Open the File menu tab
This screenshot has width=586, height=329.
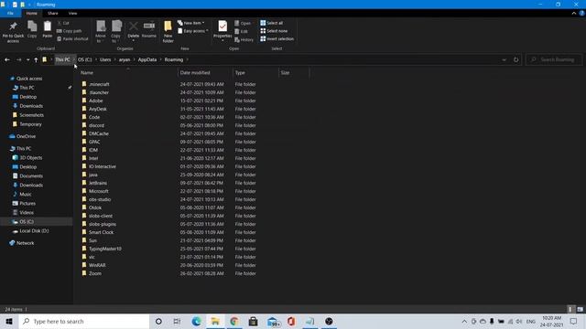pyautogui.click(x=10, y=13)
